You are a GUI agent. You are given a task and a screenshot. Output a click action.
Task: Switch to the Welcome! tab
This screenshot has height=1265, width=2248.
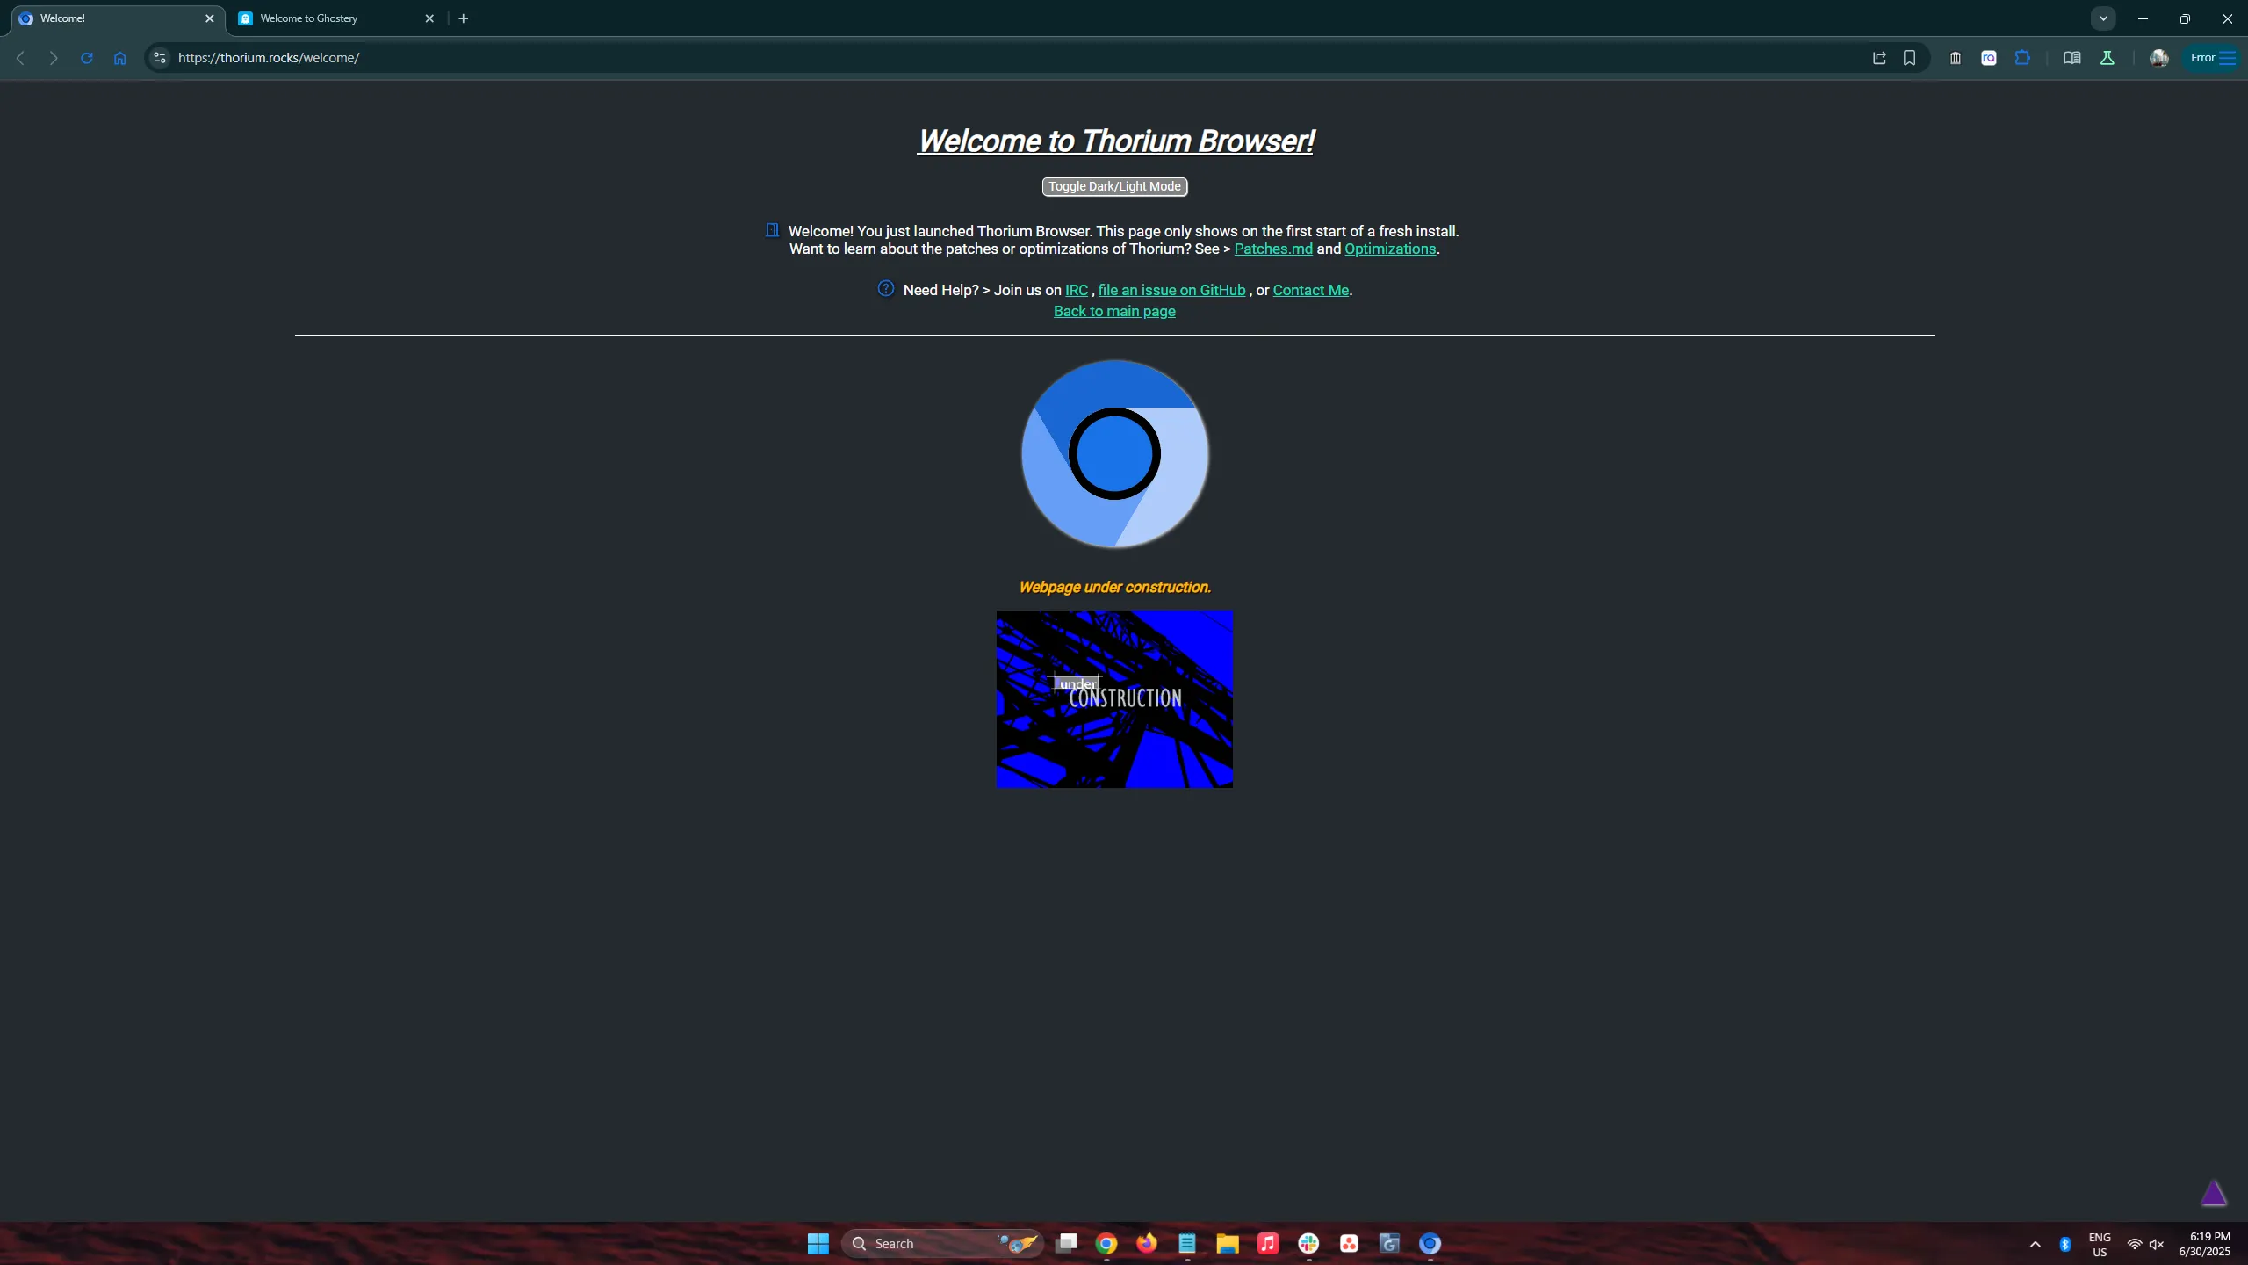[x=118, y=18]
